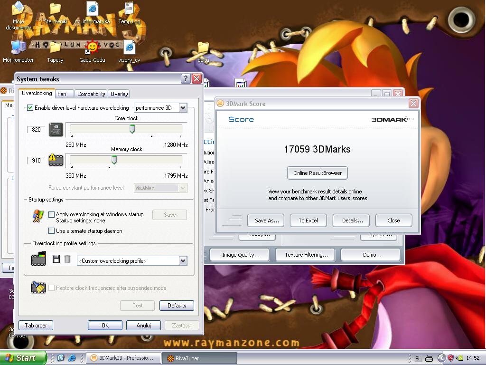Open score Details button
Screen dimensions: 486x365
click(351, 221)
